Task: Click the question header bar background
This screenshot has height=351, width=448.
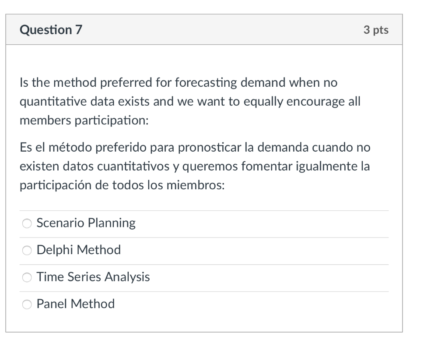Action: click(219, 30)
